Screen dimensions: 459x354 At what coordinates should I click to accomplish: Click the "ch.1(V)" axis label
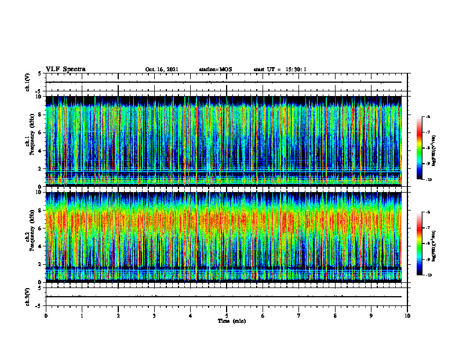pos(27,82)
